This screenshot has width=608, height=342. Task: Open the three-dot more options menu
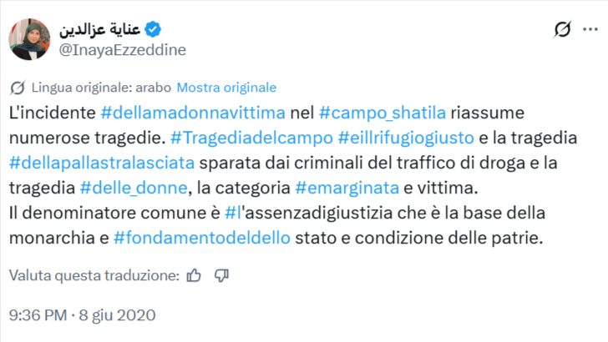(x=592, y=30)
